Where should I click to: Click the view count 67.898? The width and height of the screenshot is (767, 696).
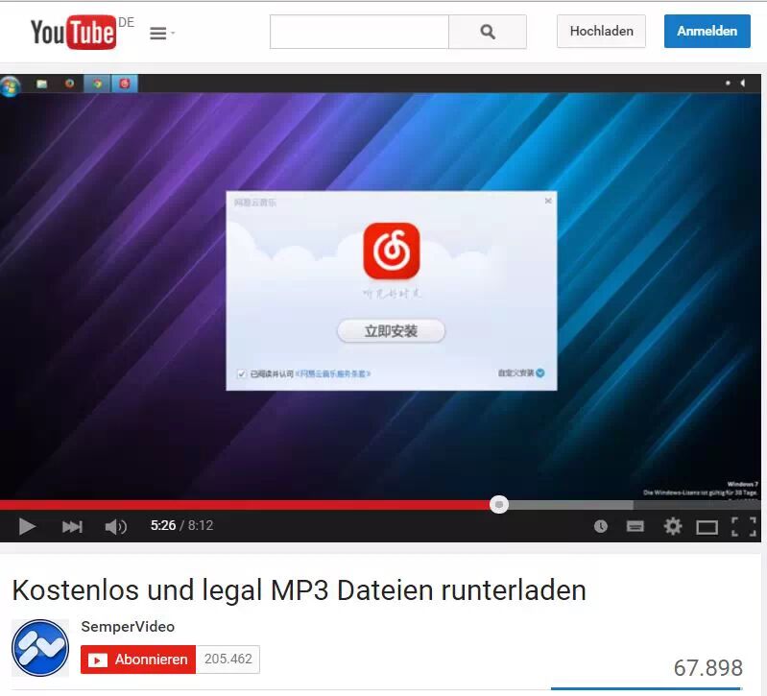click(x=707, y=668)
